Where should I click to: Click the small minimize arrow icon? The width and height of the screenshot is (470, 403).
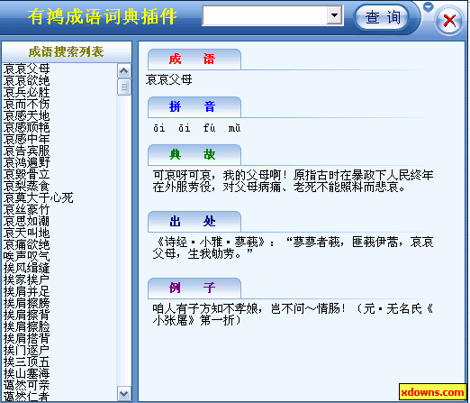coord(429,6)
